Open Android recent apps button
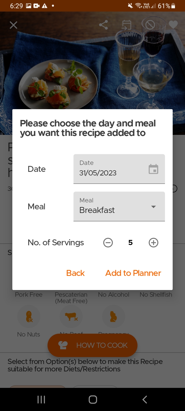 pos(41,399)
